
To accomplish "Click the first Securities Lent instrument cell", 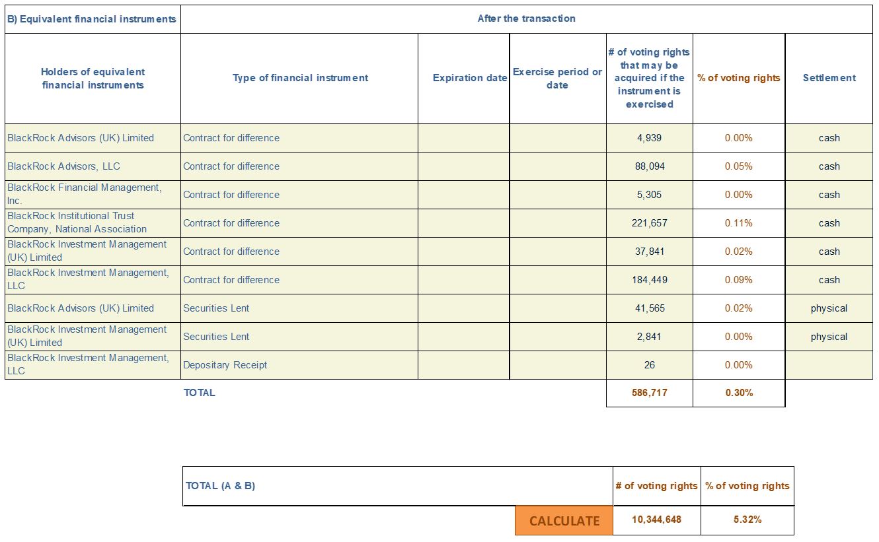I will click(299, 308).
